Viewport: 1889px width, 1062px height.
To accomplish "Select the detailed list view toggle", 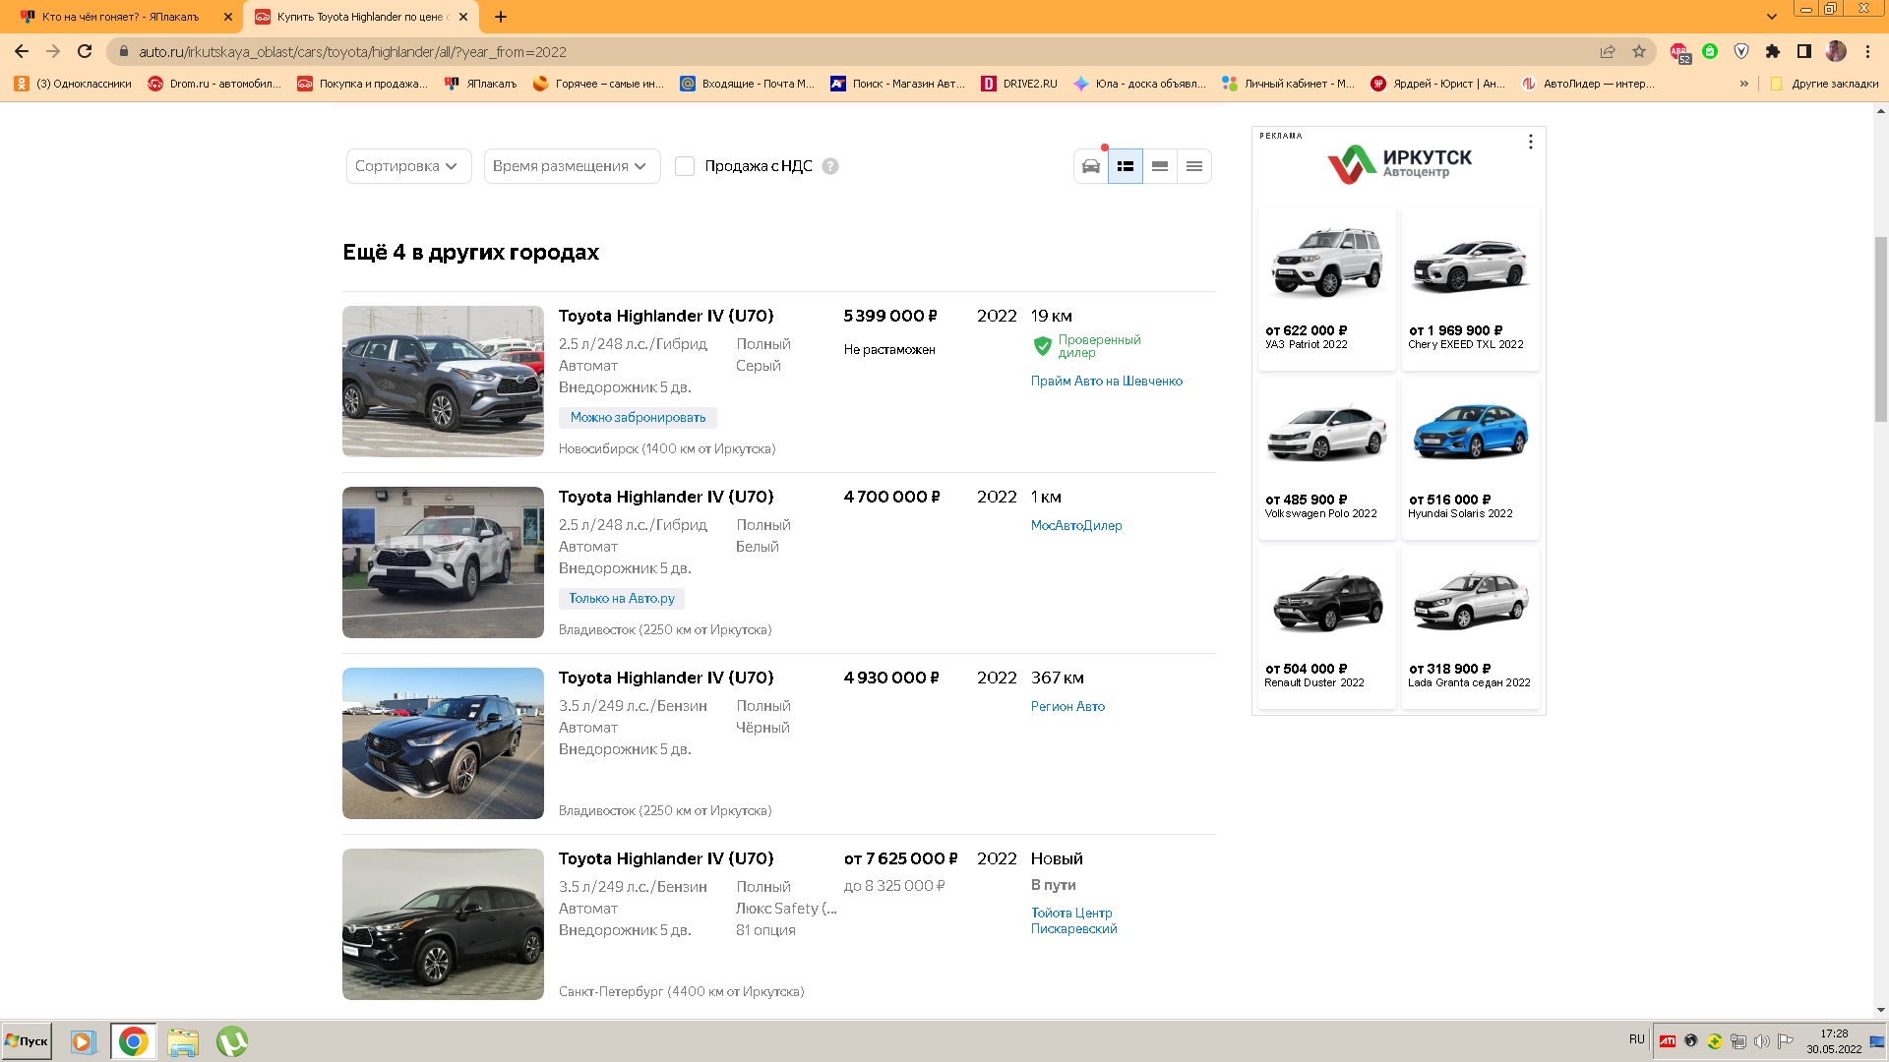I will click(x=1126, y=166).
